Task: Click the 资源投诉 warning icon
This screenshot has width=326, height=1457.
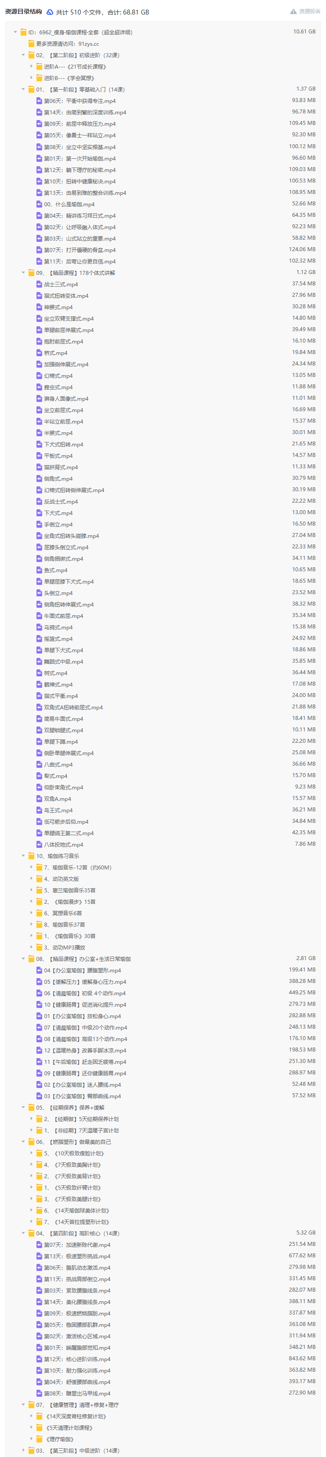Action: coord(293,11)
